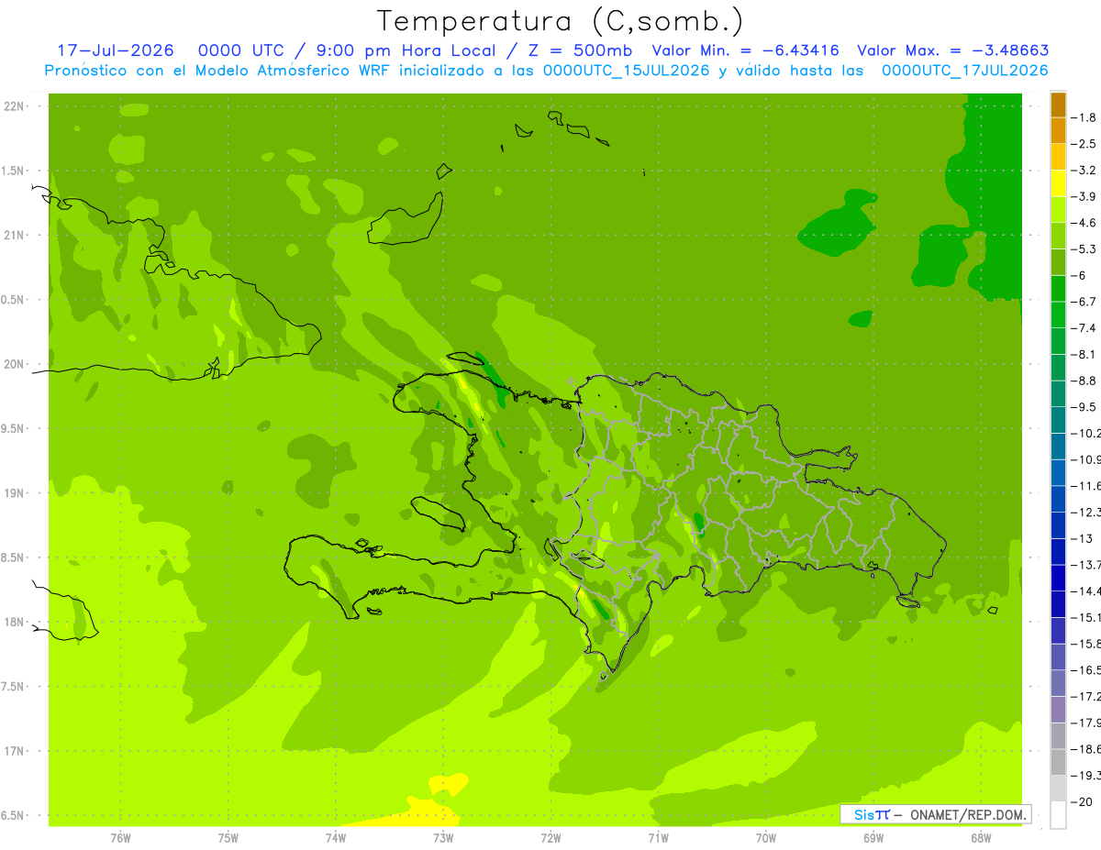The image size is (1101, 850).
Task: Pick yellow colorbar segment between -3.2 and -3.9
Action: [x=1058, y=183]
